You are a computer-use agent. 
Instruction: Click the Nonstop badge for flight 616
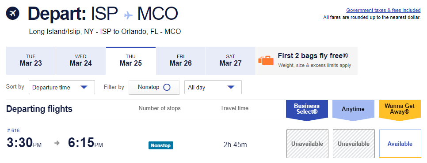(x=160, y=145)
